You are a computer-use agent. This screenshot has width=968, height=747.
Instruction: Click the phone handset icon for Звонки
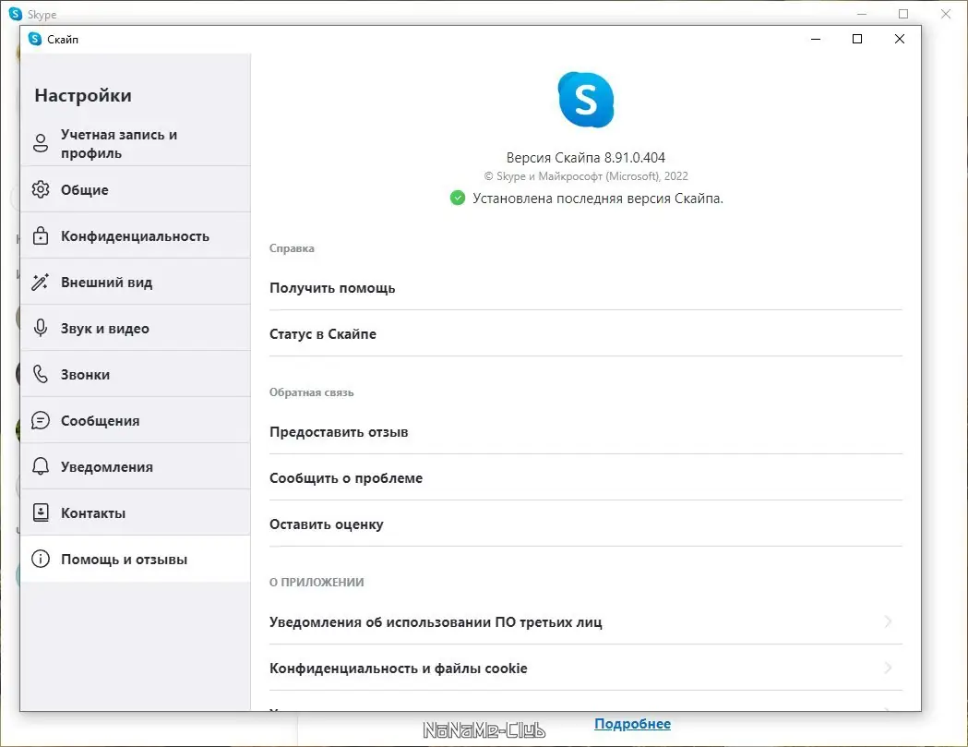click(x=40, y=375)
